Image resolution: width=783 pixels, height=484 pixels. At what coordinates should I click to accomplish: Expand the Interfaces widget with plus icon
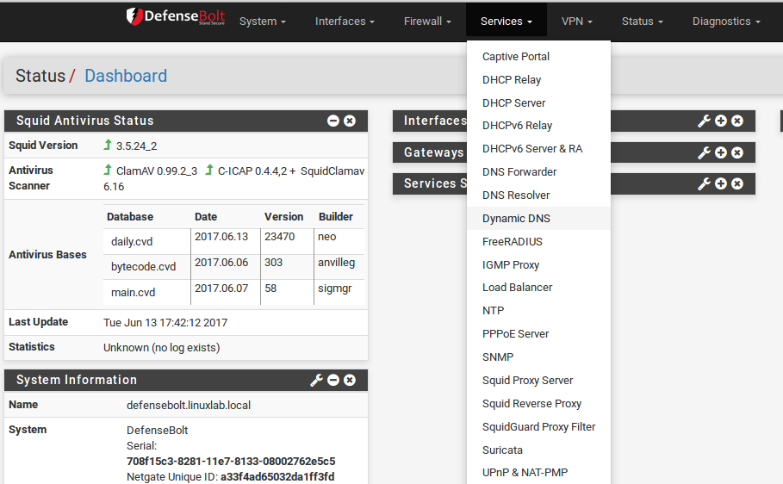[721, 121]
